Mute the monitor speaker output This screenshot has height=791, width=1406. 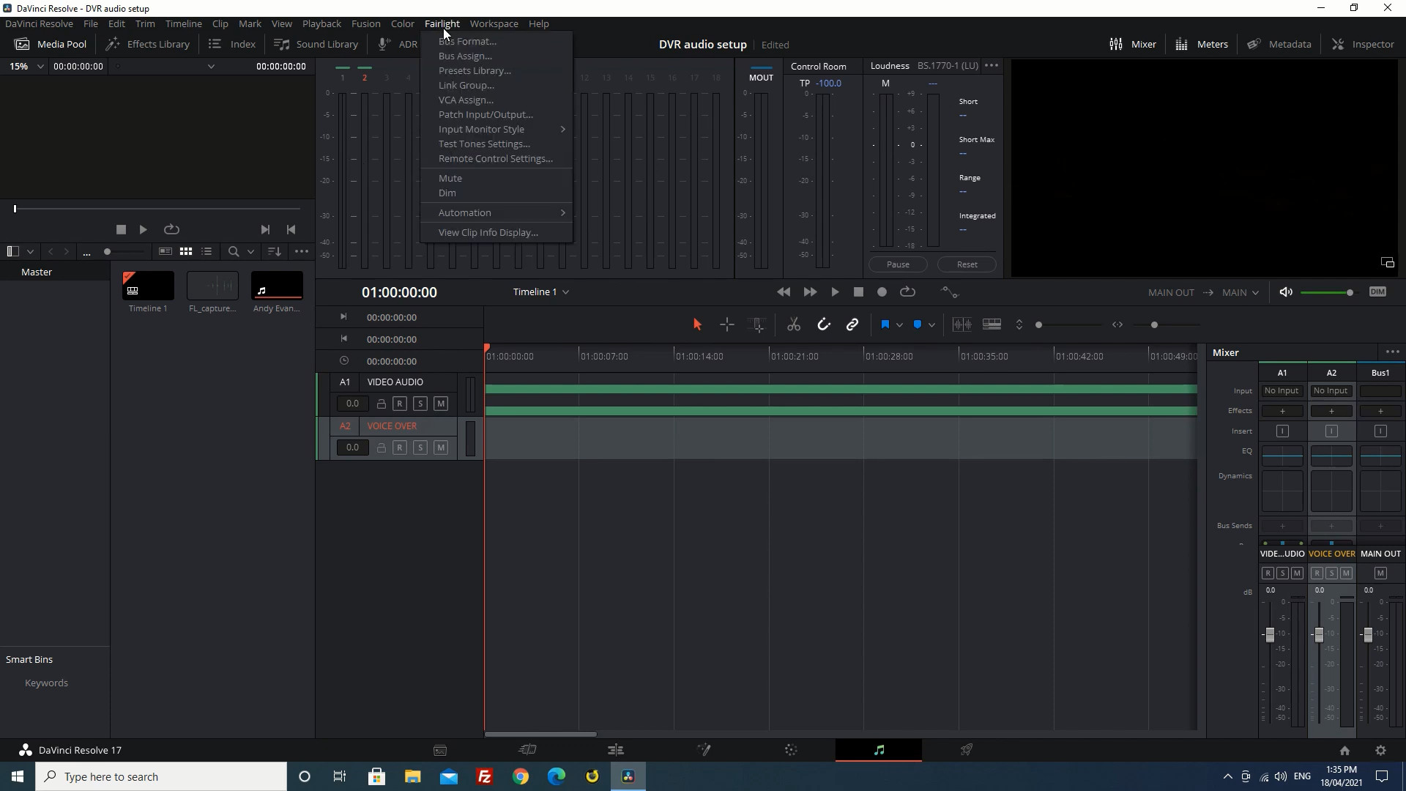1286,292
